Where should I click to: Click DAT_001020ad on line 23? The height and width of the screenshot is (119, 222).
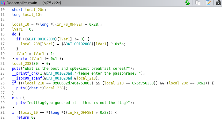(x=59, y=73)
